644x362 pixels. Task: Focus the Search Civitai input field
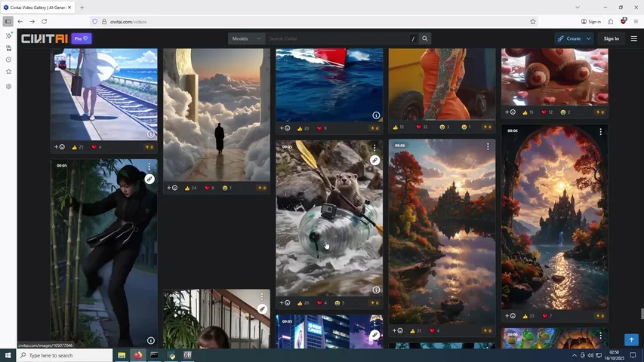click(x=337, y=38)
